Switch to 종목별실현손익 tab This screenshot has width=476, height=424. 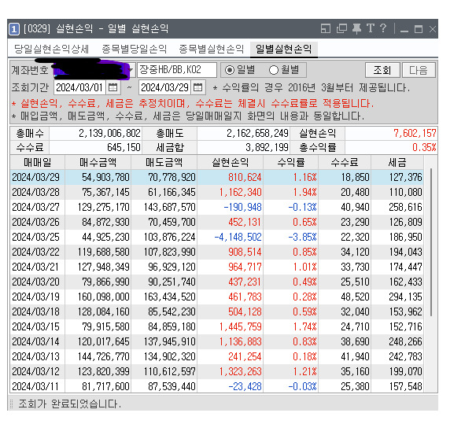click(x=212, y=49)
